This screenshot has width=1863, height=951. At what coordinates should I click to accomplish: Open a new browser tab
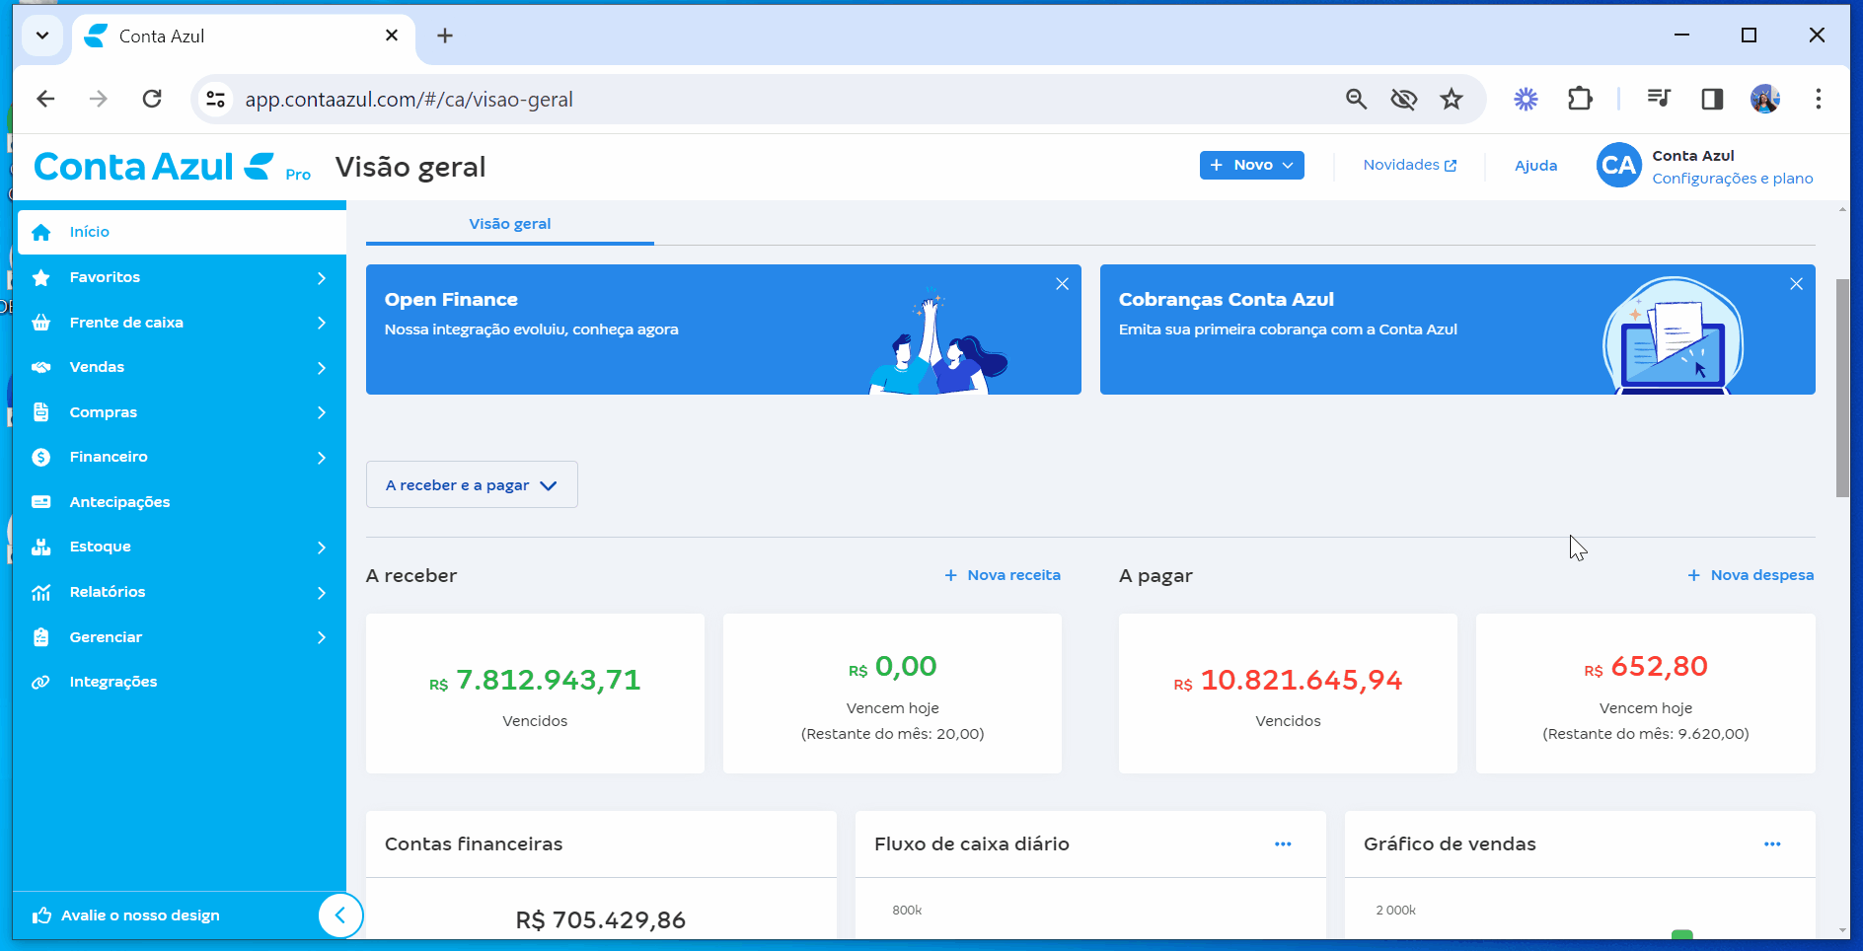pyautogui.click(x=445, y=36)
